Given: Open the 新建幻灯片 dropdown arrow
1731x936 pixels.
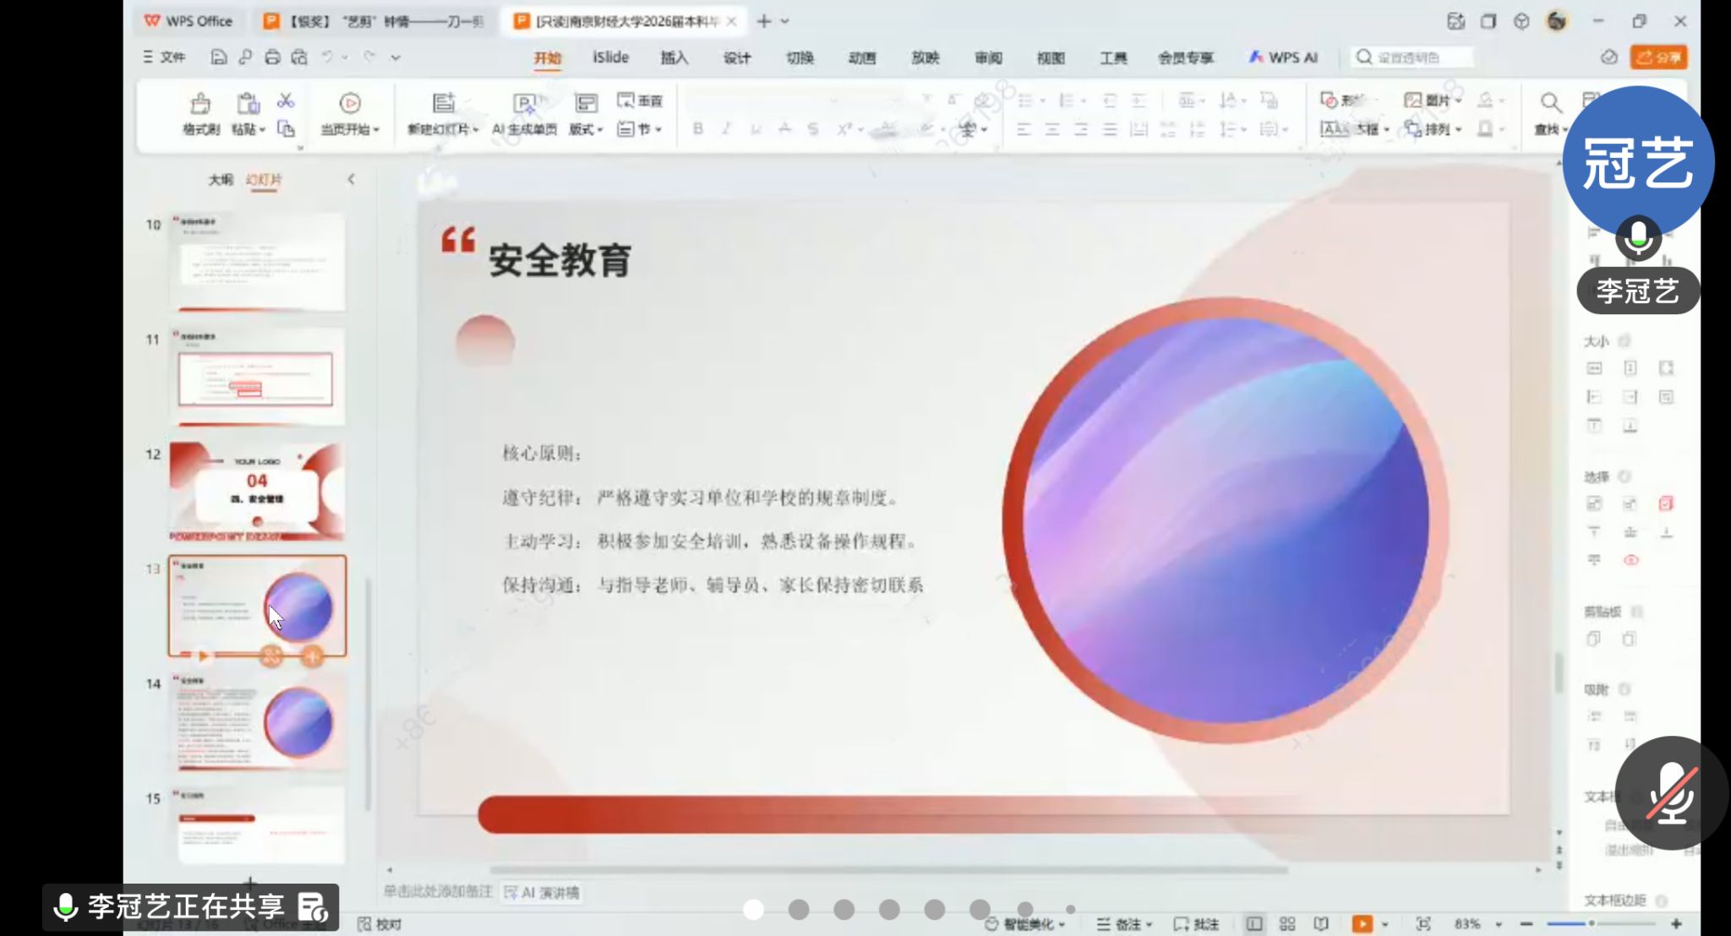Looking at the screenshot, I should click(476, 129).
